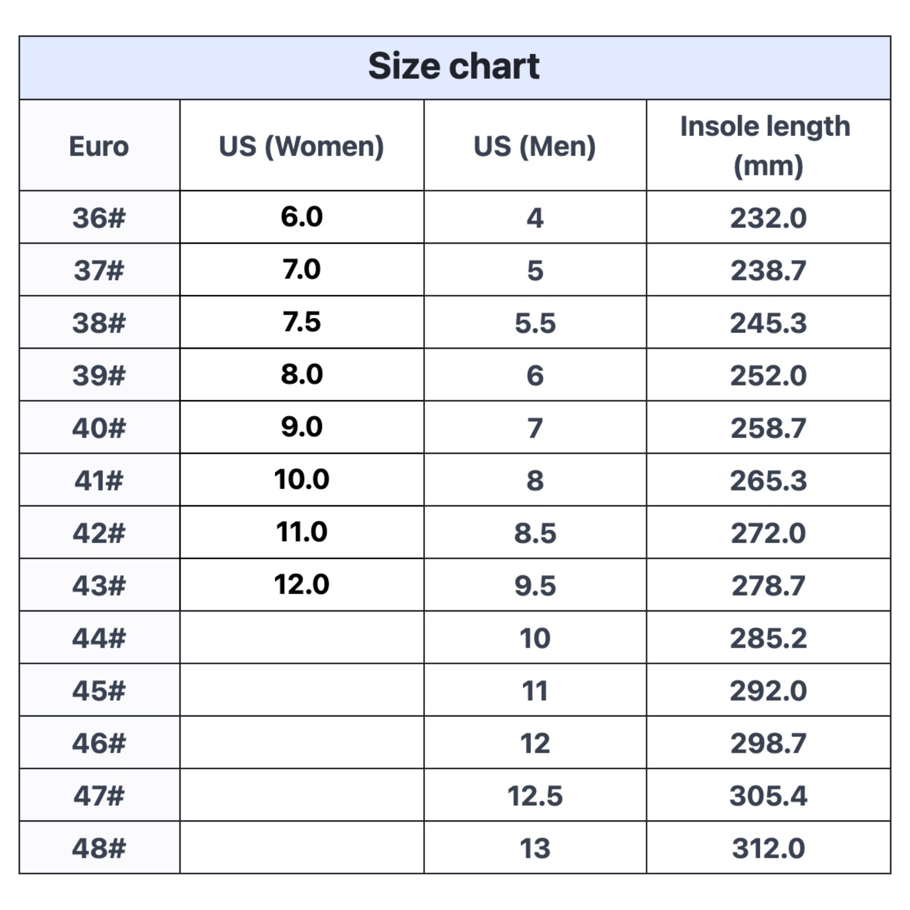
Task: Click the 5.5 US Men size cell
Action: coord(535,323)
